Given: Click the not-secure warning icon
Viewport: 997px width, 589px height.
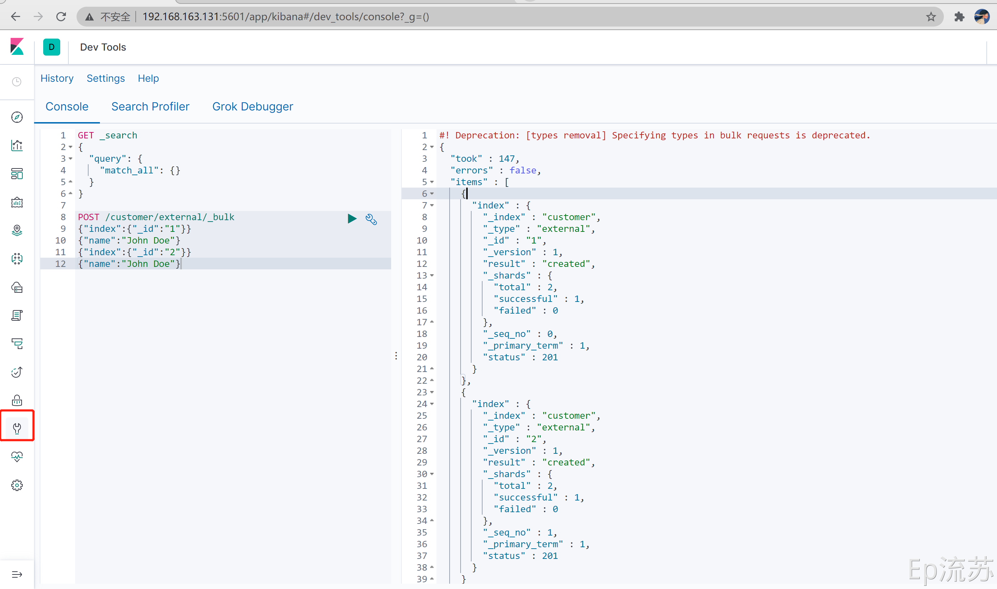Looking at the screenshot, I should [x=90, y=17].
